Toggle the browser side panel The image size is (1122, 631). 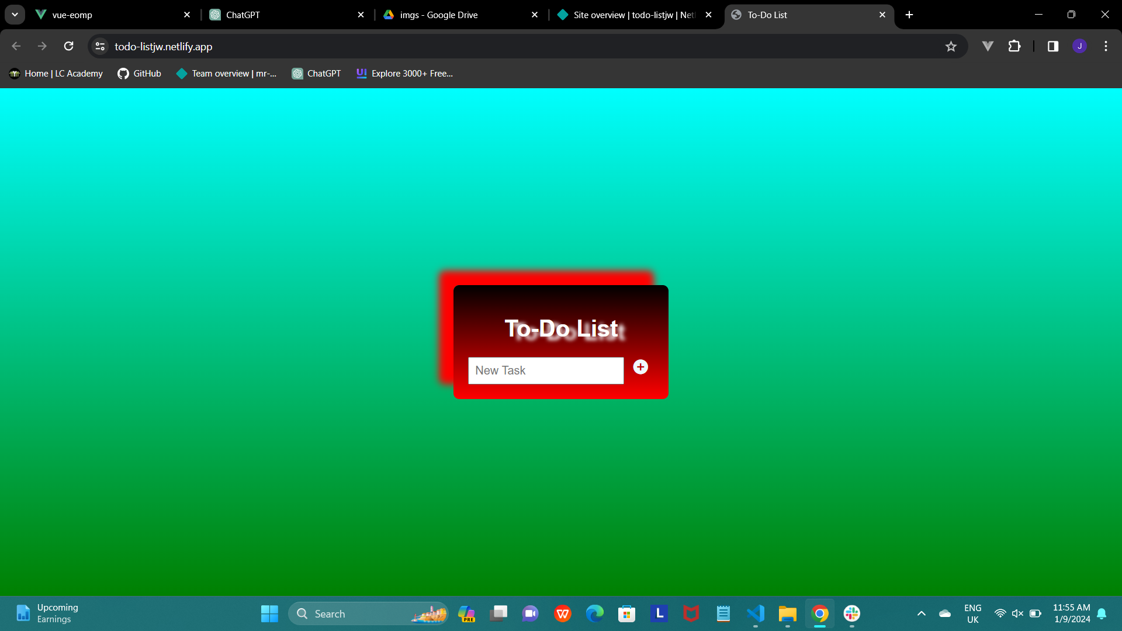coord(1053,46)
